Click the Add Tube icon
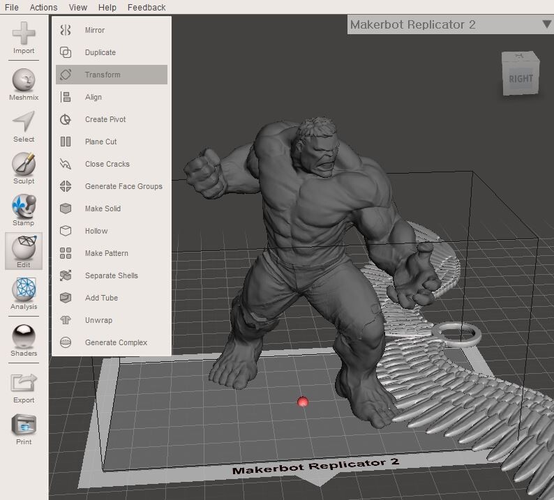The width and height of the screenshot is (554, 500). [x=66, y=298]
